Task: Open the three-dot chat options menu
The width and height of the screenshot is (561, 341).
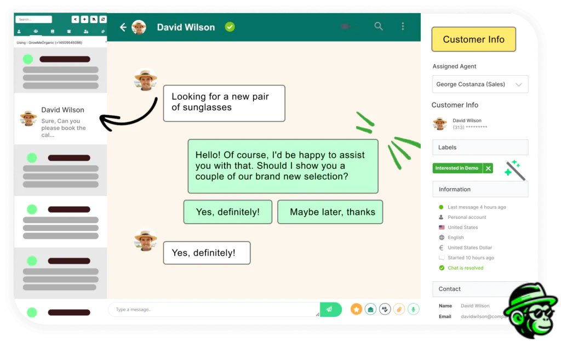Action: pos(403,26)
